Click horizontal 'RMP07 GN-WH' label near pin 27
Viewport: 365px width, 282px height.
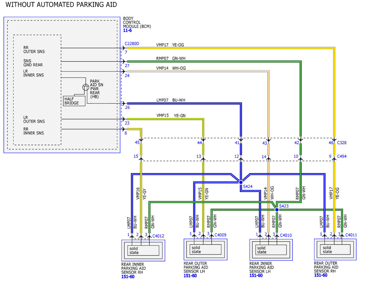point(171,58)
